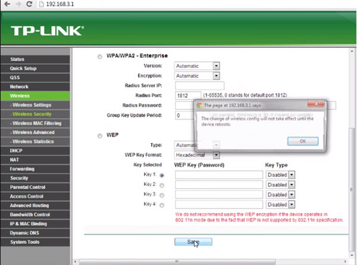
Task: Select Key 4 radio button
Action: (161, 204)
